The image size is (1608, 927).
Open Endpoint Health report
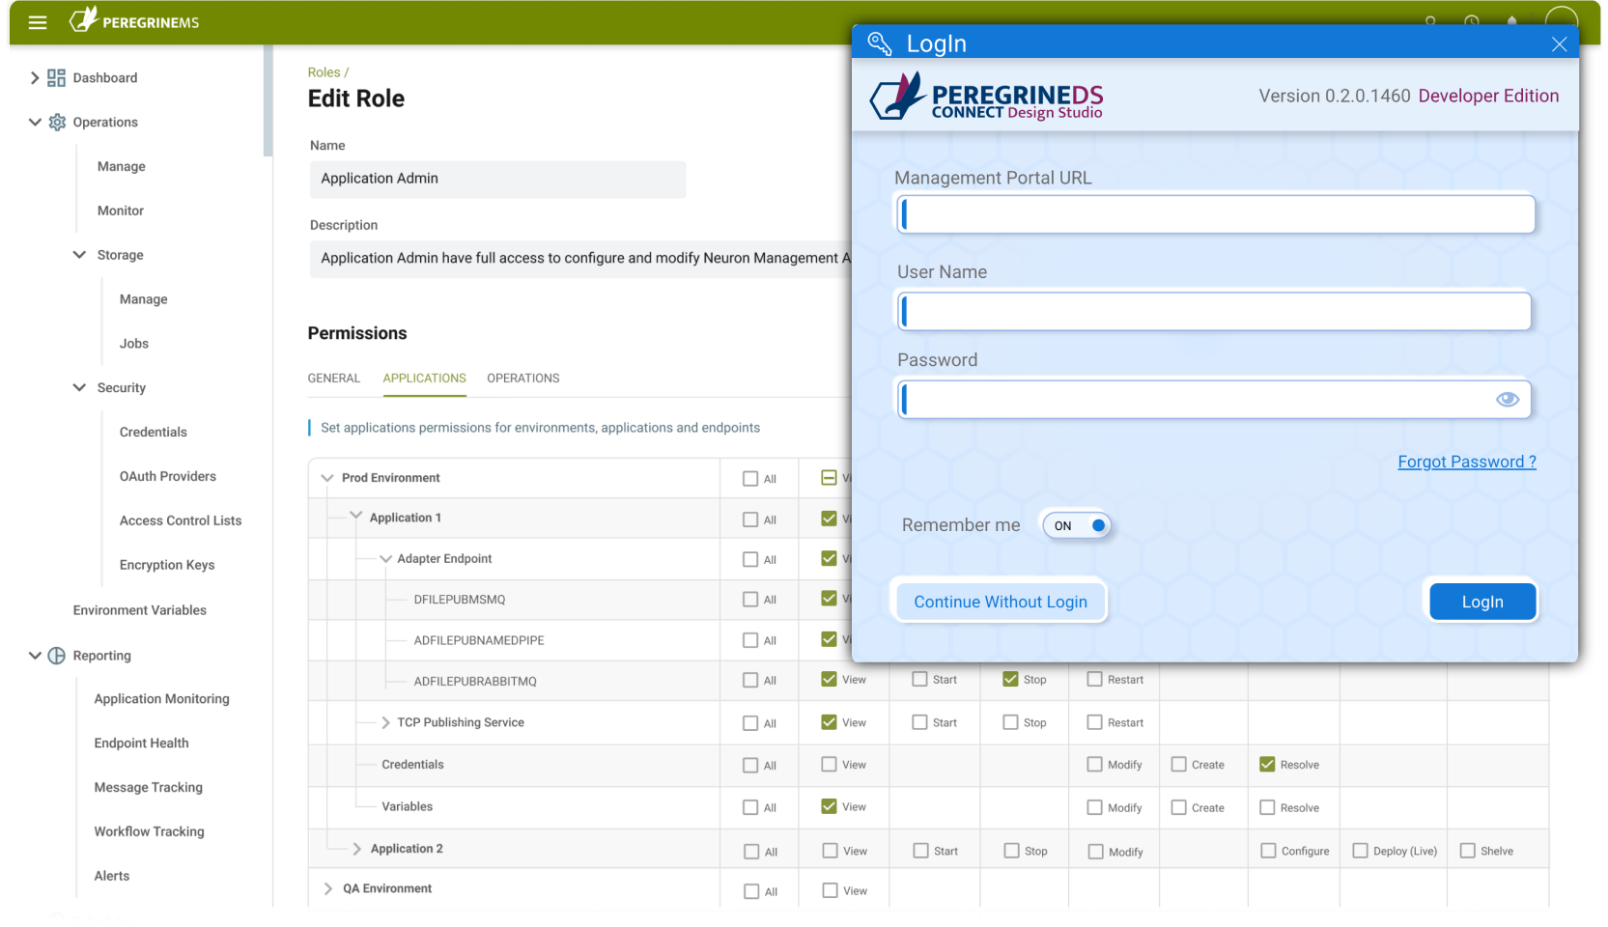click(142, 744)
